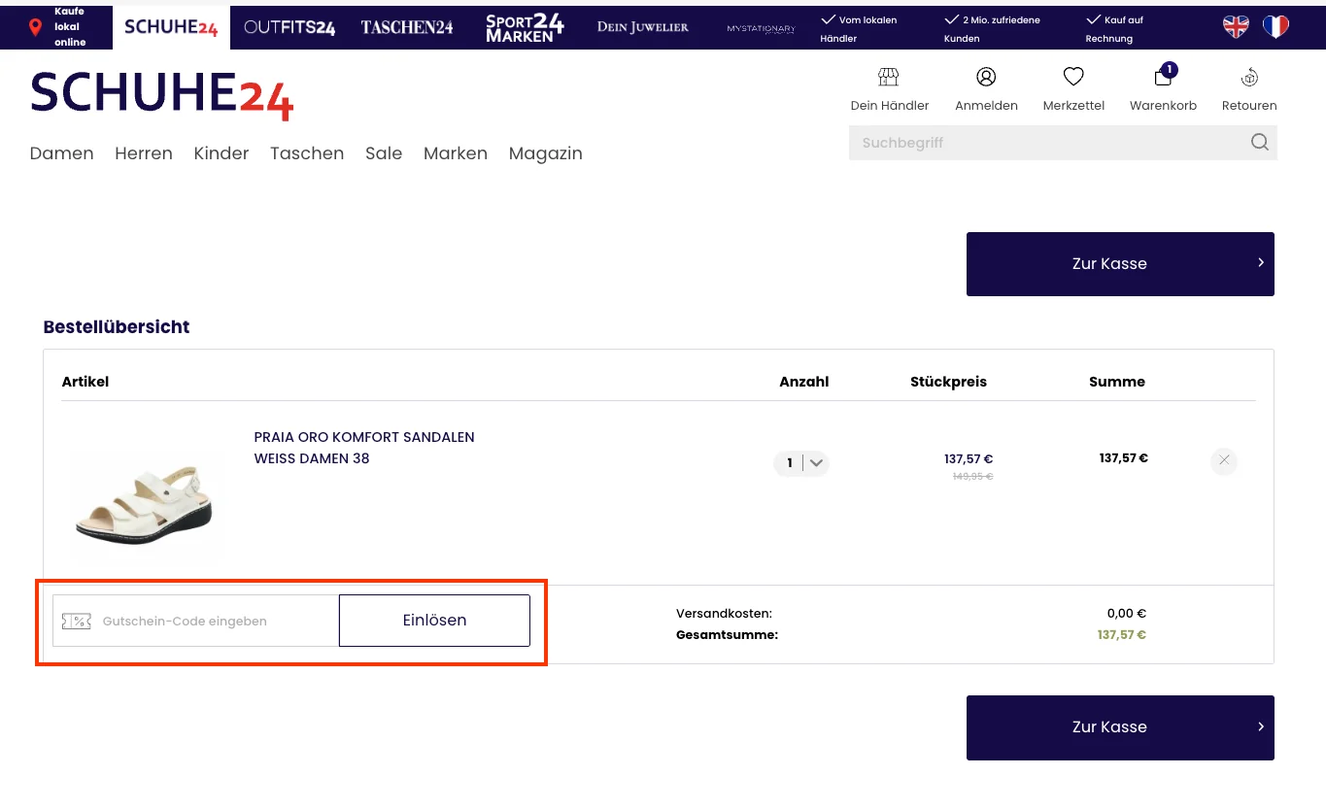Open the Damen category menu
The height and width of the screenshot is (809, 1326).
[x=61, y=153]
